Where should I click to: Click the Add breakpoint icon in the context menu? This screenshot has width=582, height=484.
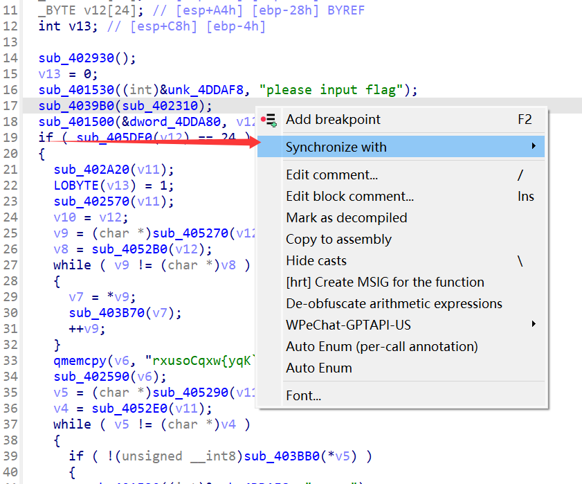(270, 120)
